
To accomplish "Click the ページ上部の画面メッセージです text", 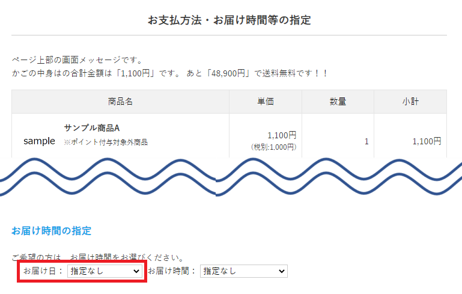I will 77,60.
